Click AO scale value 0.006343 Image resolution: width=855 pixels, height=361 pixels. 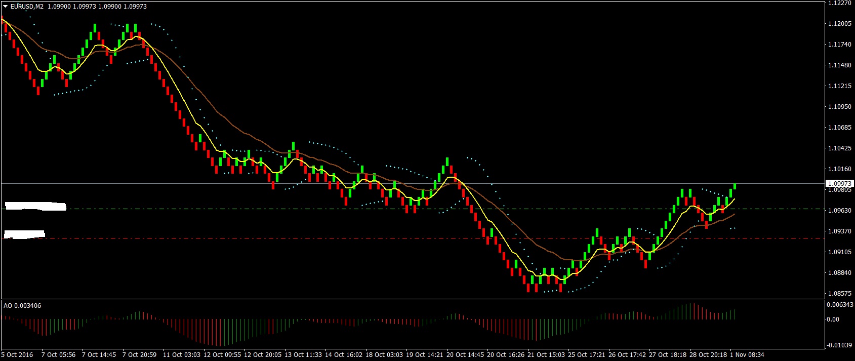click(840, 305)
